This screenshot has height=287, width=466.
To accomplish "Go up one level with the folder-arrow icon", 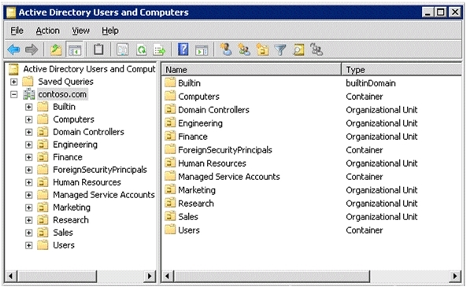I will click(56, 50).
